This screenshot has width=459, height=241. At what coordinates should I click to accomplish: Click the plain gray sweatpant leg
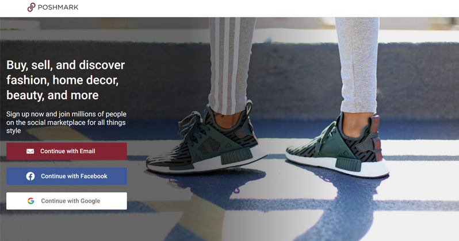click(357, 64)
